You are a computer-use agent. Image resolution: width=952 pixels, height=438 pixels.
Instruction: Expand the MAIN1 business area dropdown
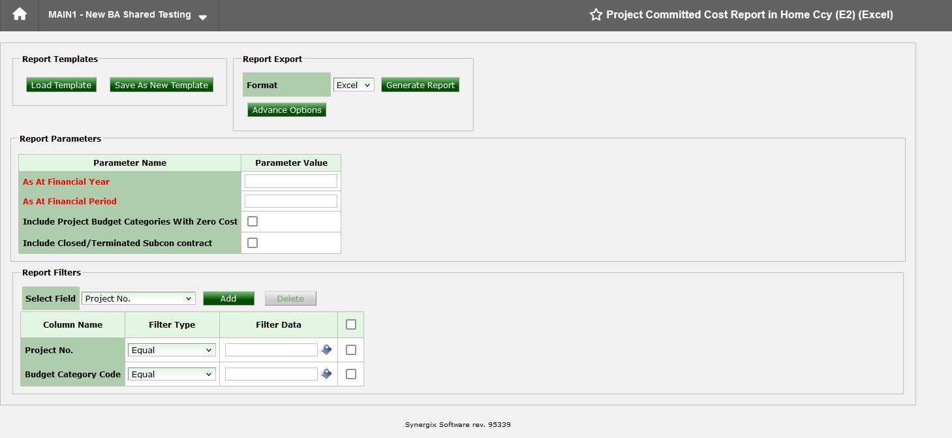(x=202, y=16)
